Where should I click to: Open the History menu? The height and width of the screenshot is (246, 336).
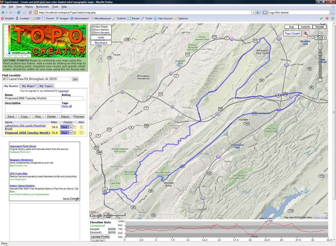[29, 7]
